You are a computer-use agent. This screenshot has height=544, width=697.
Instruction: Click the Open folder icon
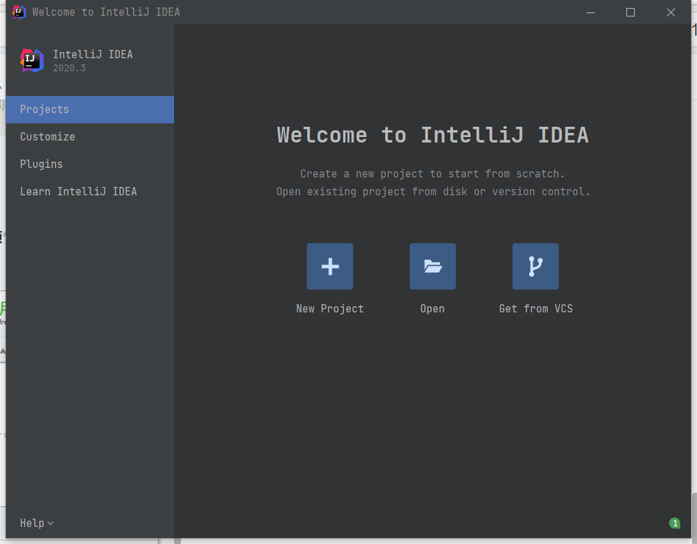point(432,267)
